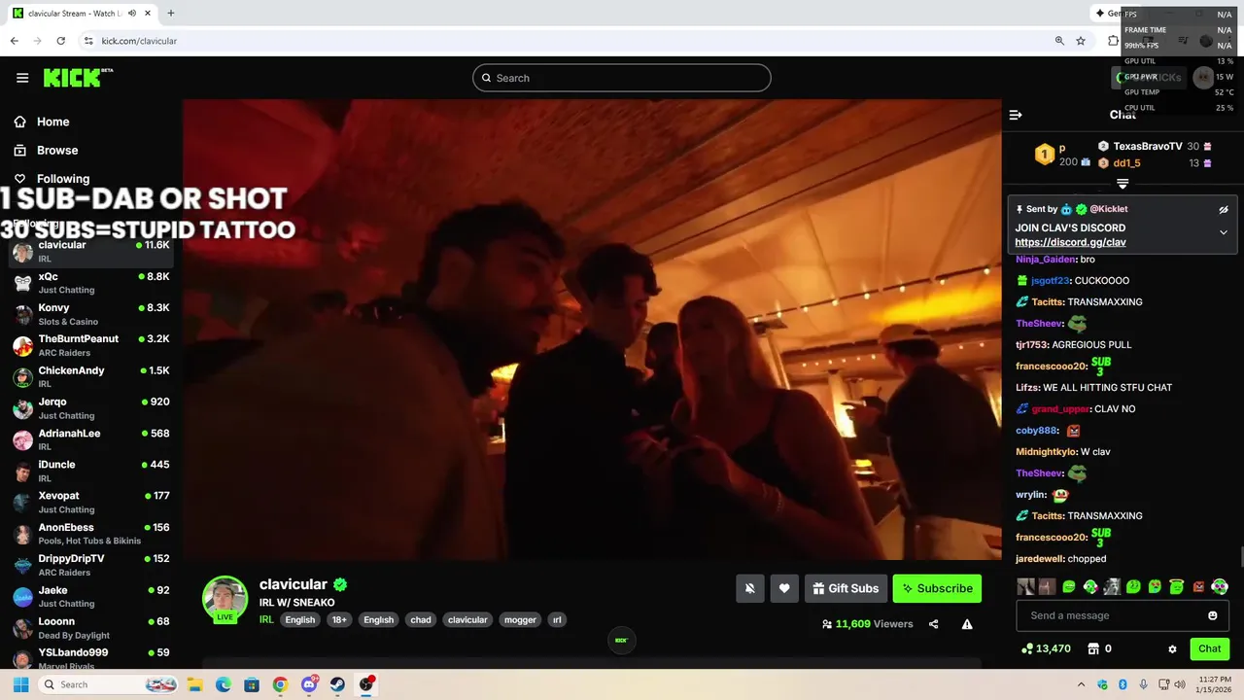The height and width of the screenshot is (700, 1244).
Task: Follow channel with heart button
Action: (784, 588)
